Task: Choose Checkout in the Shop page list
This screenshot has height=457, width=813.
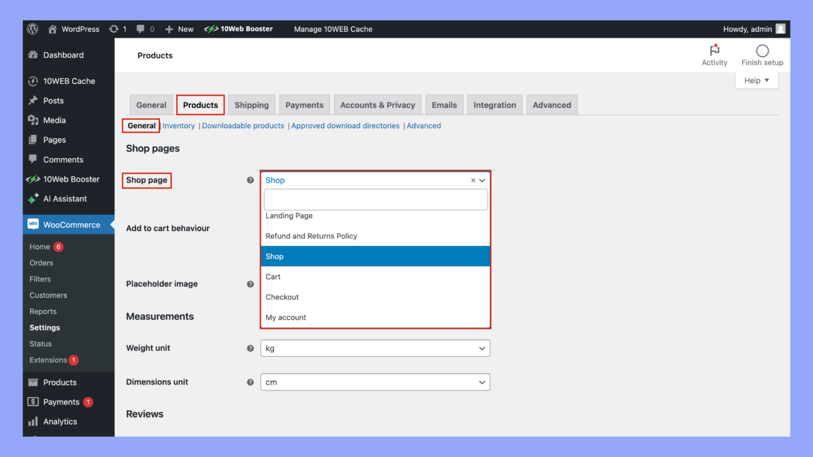Action: point(282,297)
